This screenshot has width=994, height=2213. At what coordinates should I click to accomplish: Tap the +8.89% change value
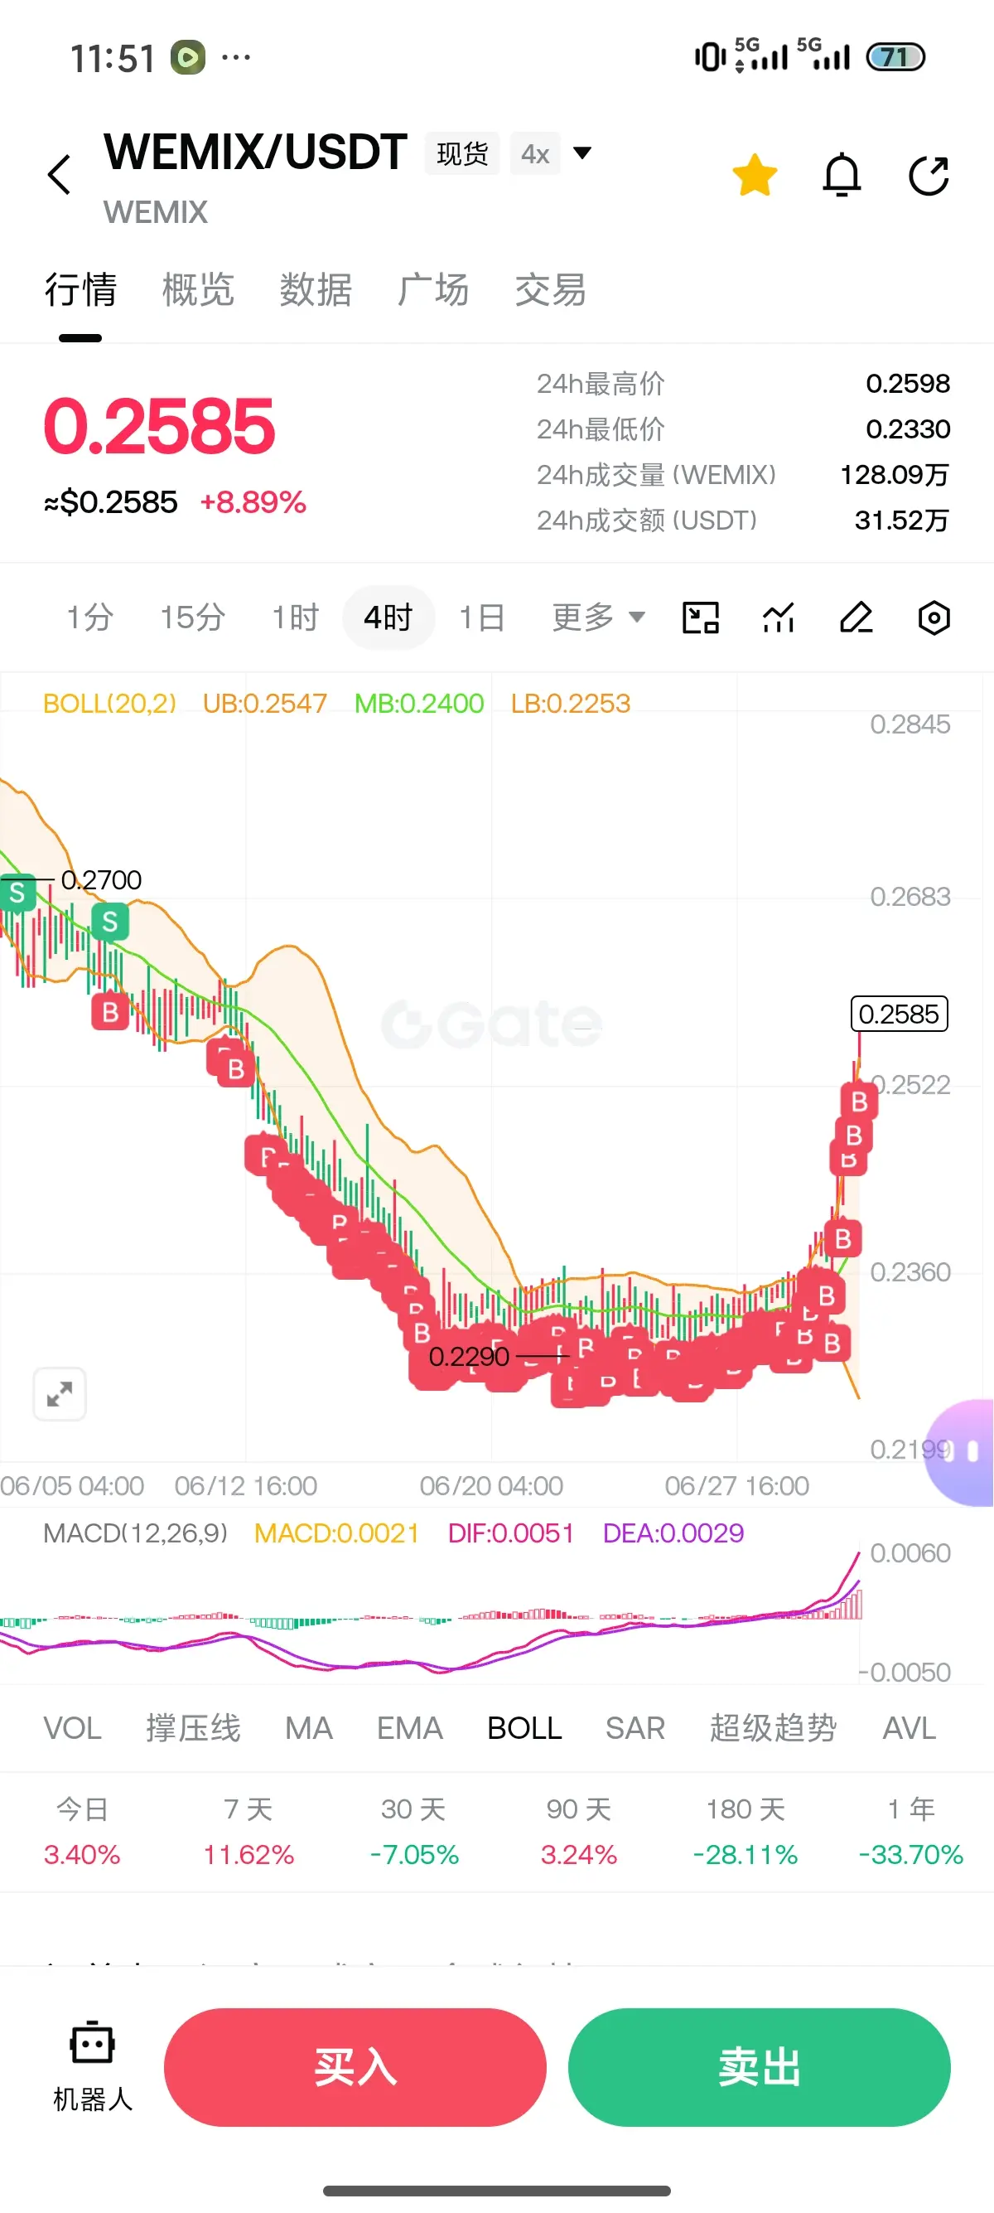coord(253,501)
